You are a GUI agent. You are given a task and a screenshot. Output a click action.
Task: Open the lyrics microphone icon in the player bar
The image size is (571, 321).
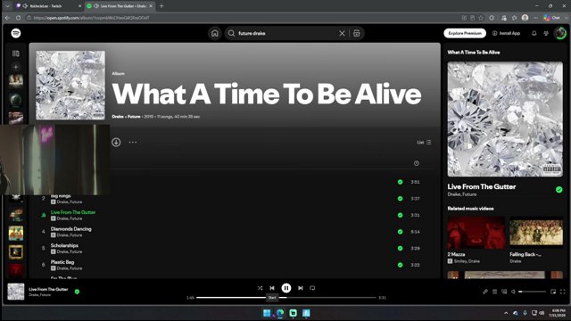tap(485, 292)
